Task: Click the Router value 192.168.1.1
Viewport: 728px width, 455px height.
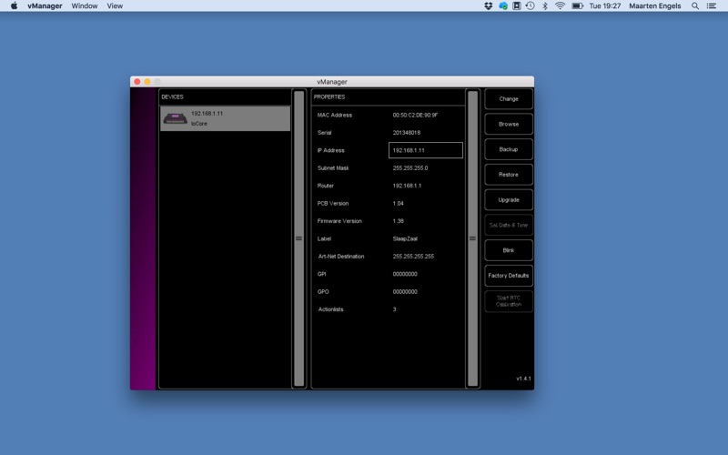Action: click(407, 186)
